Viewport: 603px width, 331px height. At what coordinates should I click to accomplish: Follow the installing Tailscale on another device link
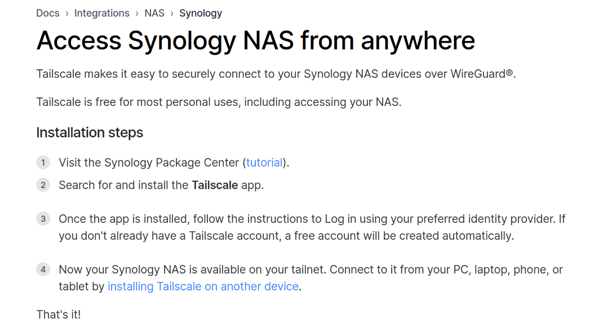(x=203, y=287)
